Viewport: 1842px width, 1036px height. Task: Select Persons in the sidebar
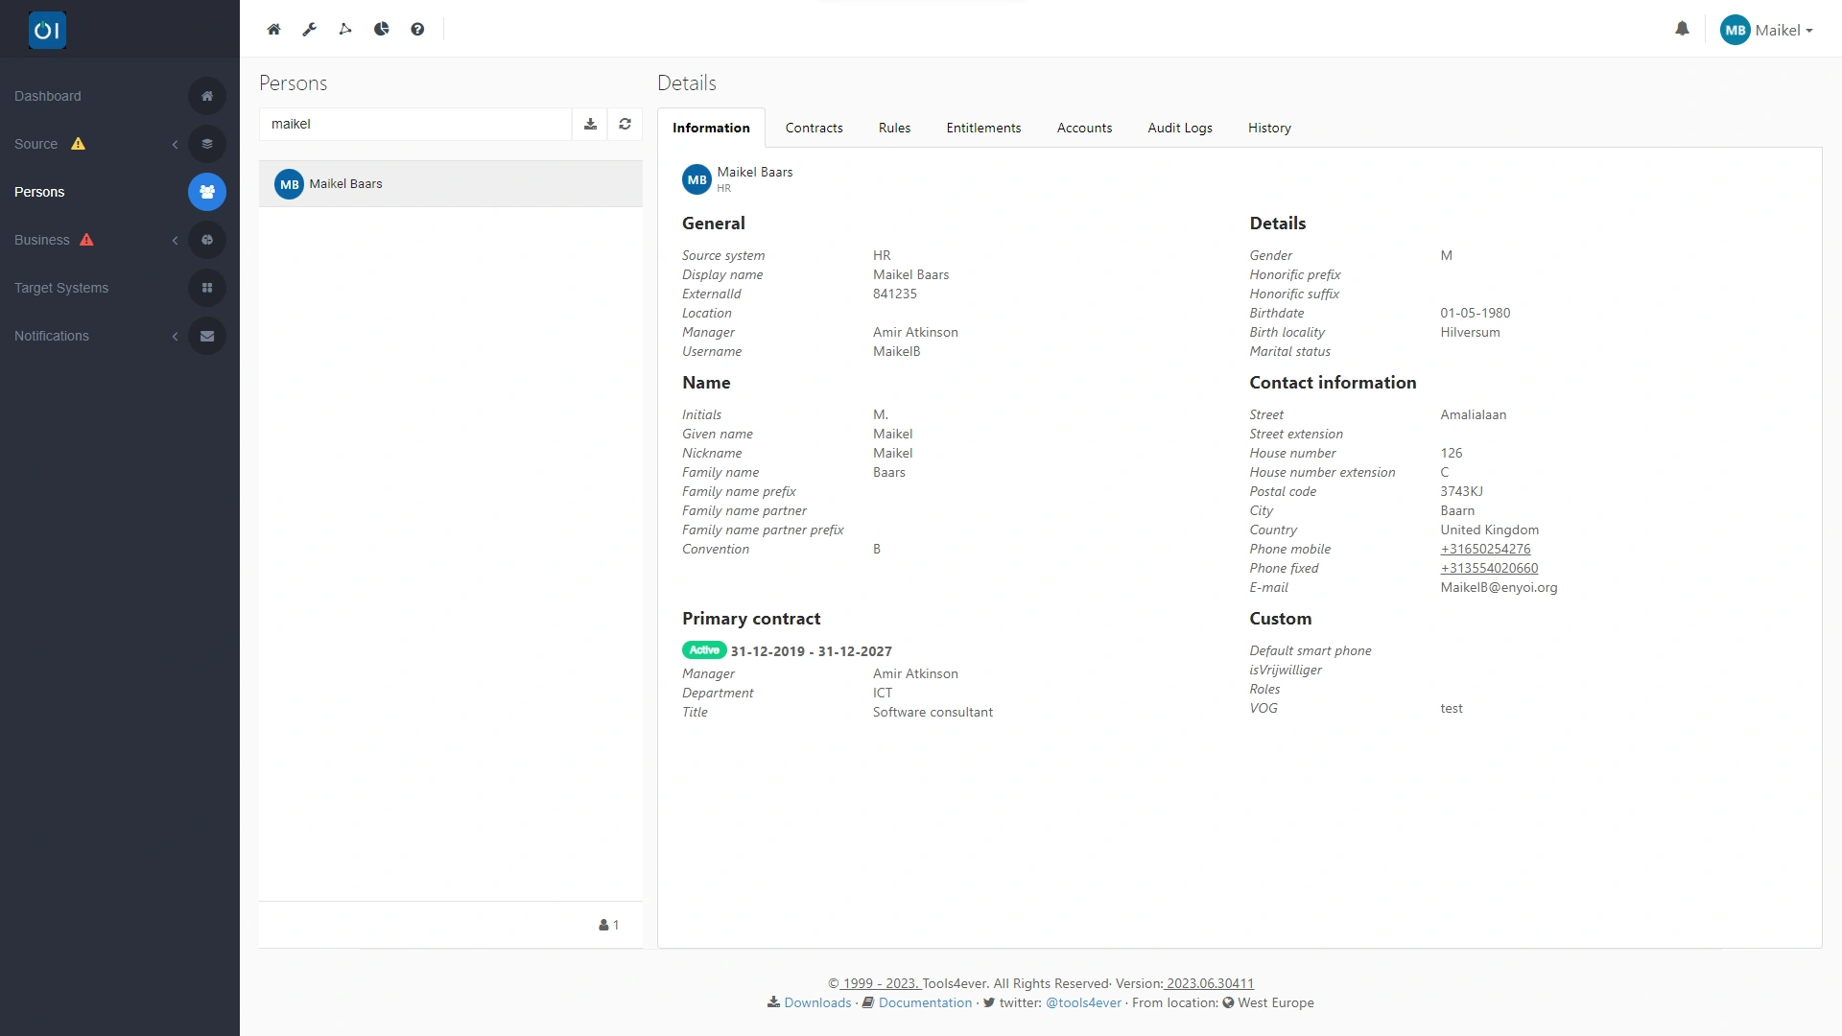(39, 192)
